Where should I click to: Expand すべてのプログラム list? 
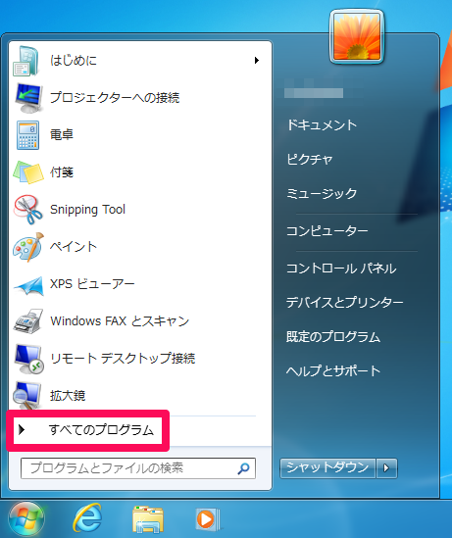87,430
